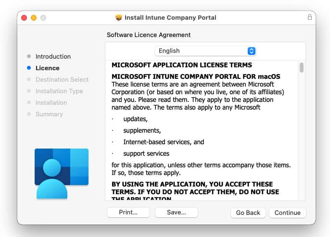Click the 'support services' bullet text

coord(146,153)
